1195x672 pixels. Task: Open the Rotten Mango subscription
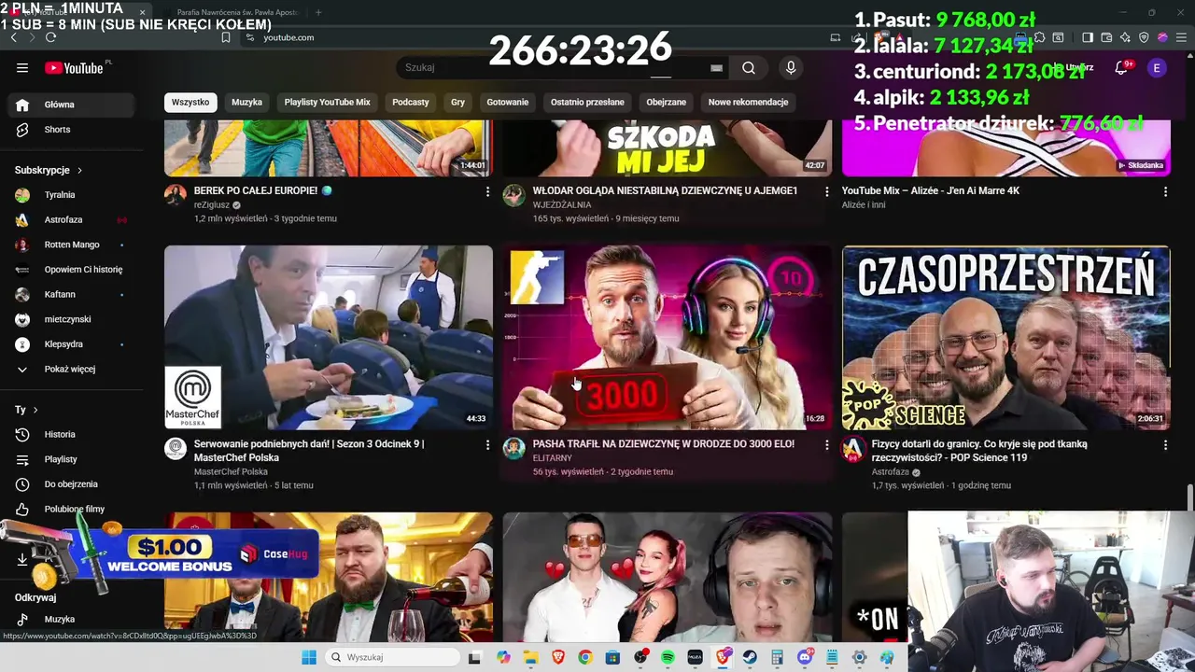point(72,245)
